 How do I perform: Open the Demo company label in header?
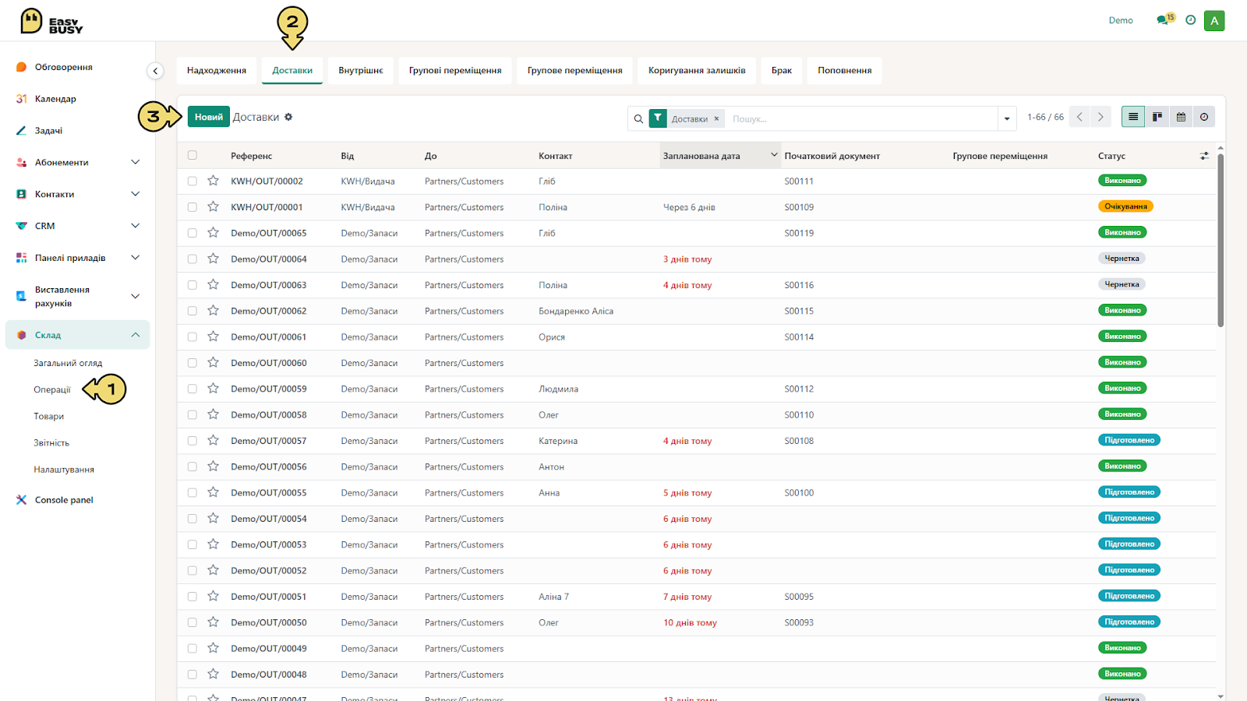coord(1121,20)
